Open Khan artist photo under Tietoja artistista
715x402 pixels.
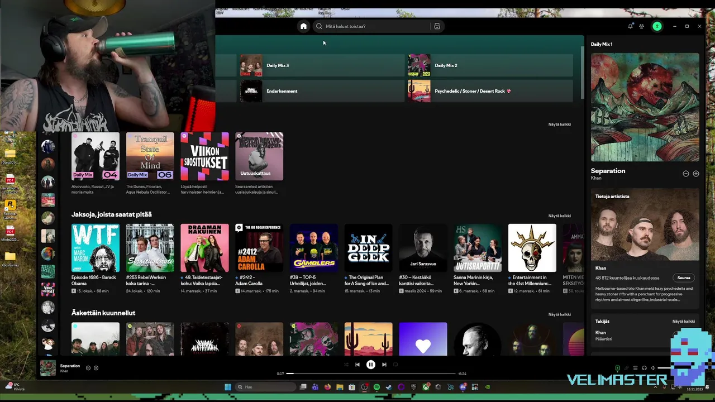[x=645, y=224]
